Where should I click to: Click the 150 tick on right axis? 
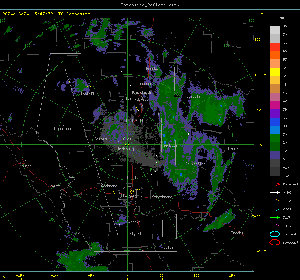(x=258, y=39)
